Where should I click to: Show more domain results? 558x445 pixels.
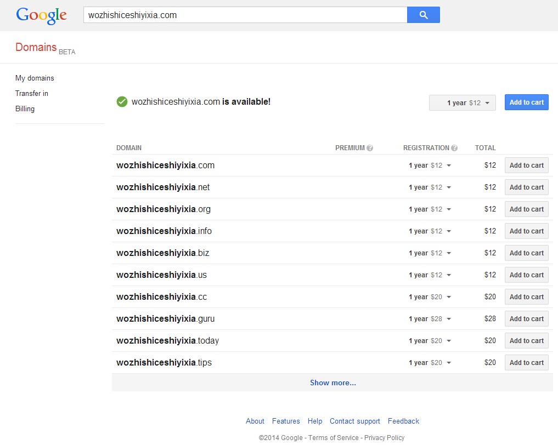pos(332,383)
